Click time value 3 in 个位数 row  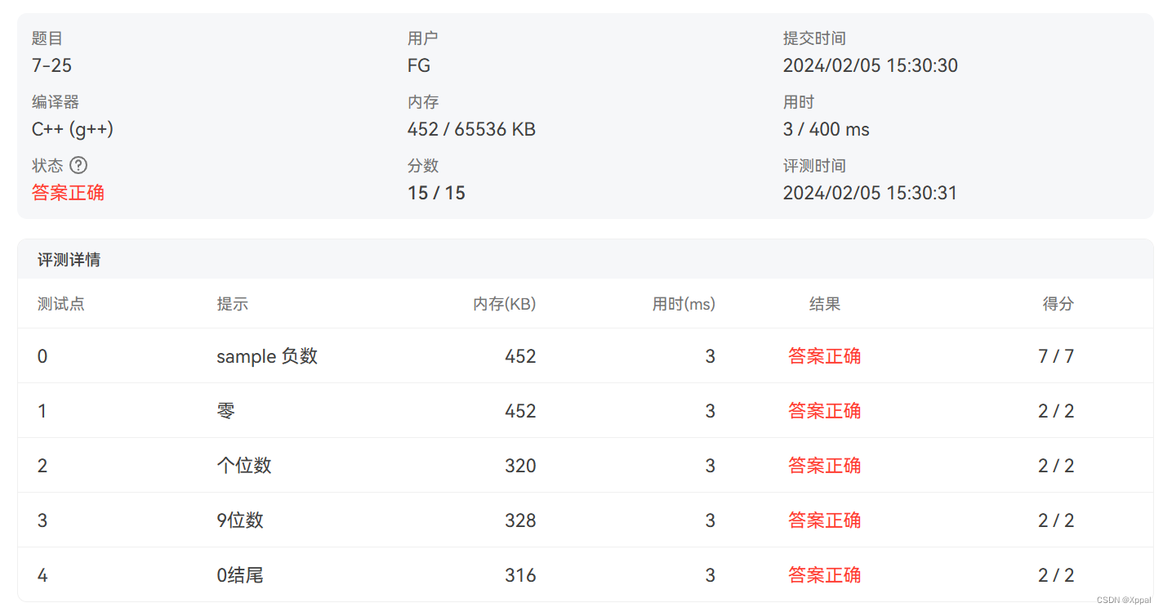pyautogui.click(x=711, y=466)
